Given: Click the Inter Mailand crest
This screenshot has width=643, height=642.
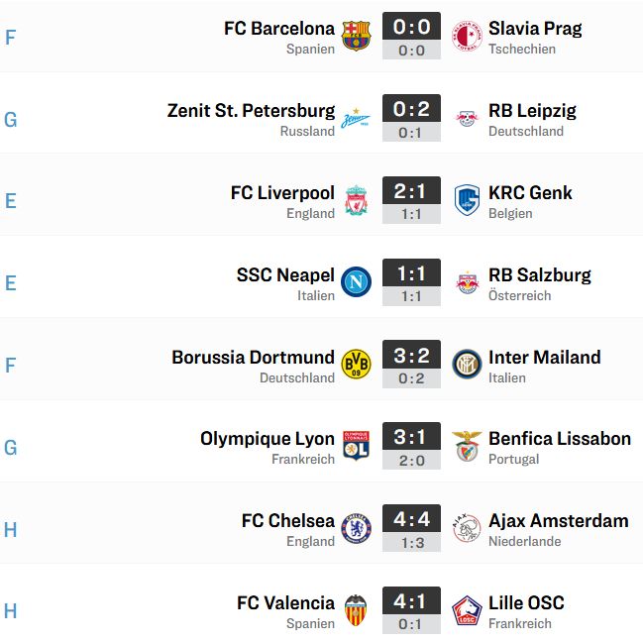Looking at the screenshot, I should pyautogui.click(x=467, y=364).
